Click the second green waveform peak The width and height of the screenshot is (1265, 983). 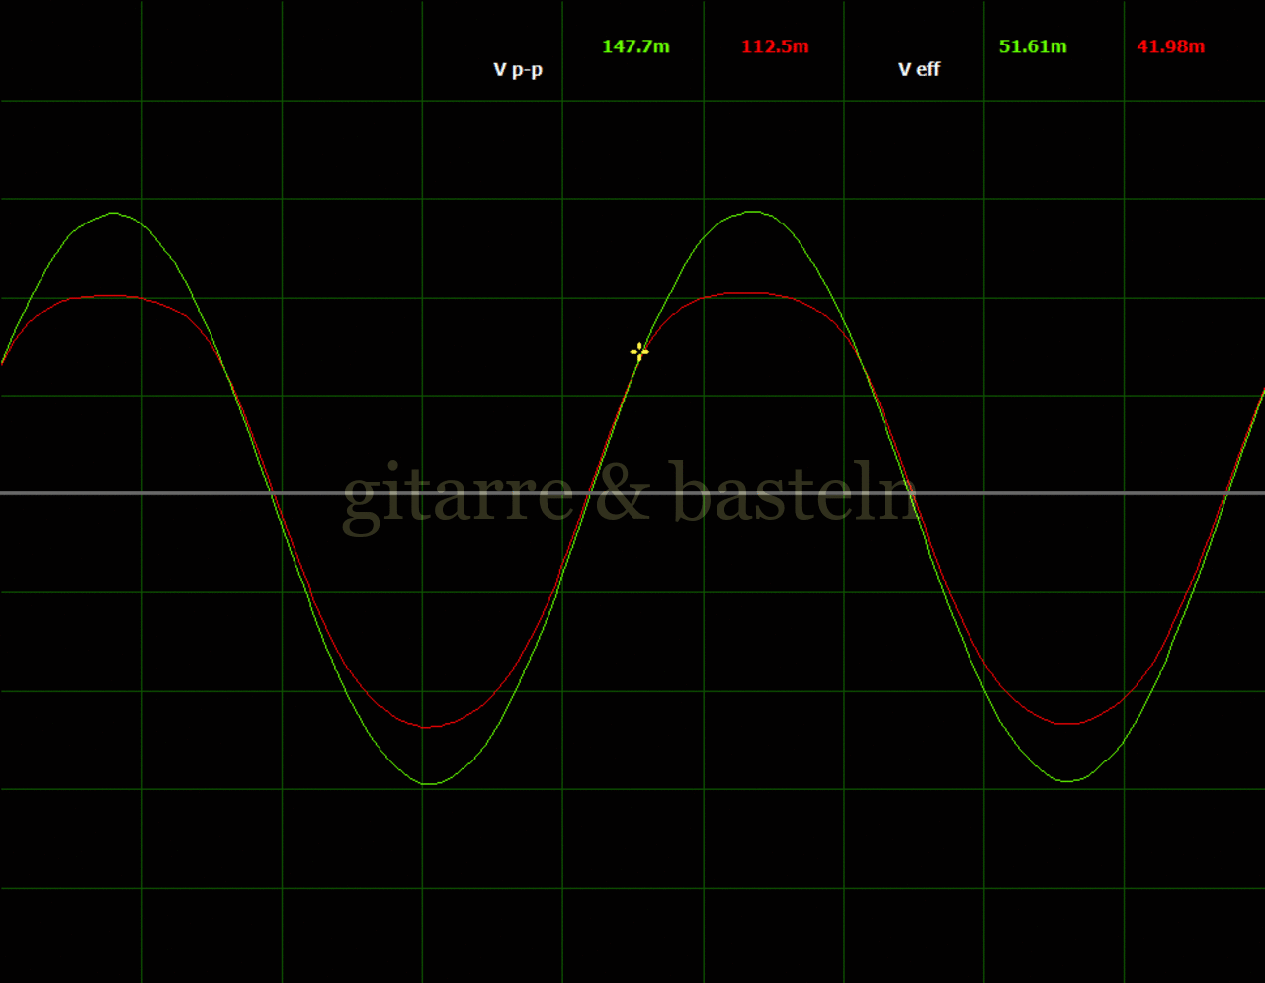754,212
